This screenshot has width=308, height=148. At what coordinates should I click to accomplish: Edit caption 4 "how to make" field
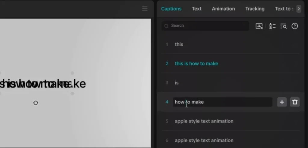pos(222,102)
